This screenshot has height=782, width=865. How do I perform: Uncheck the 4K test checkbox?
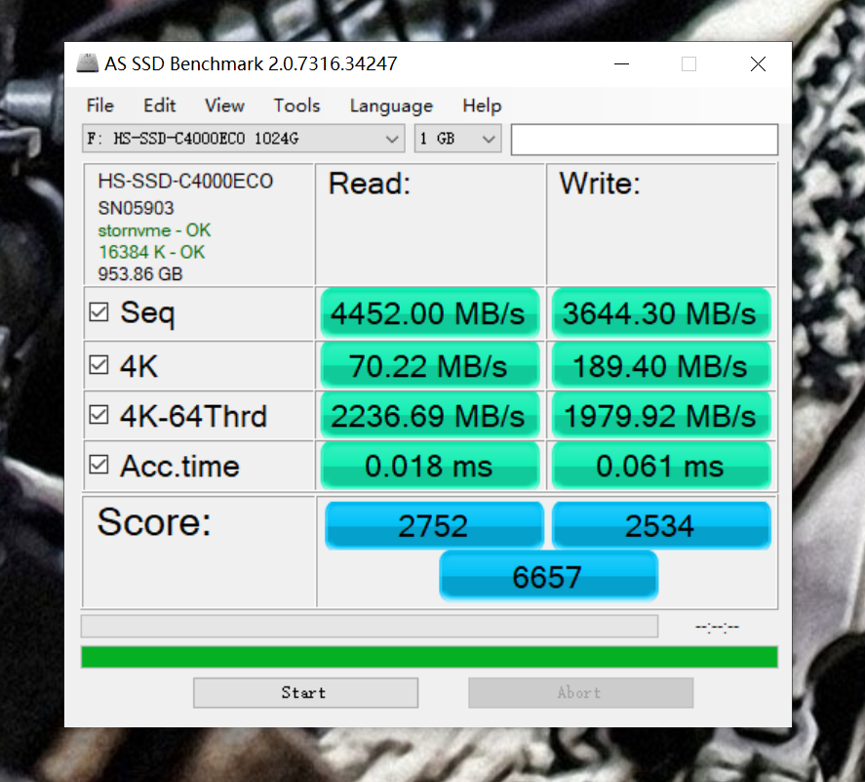coord(98,365)
